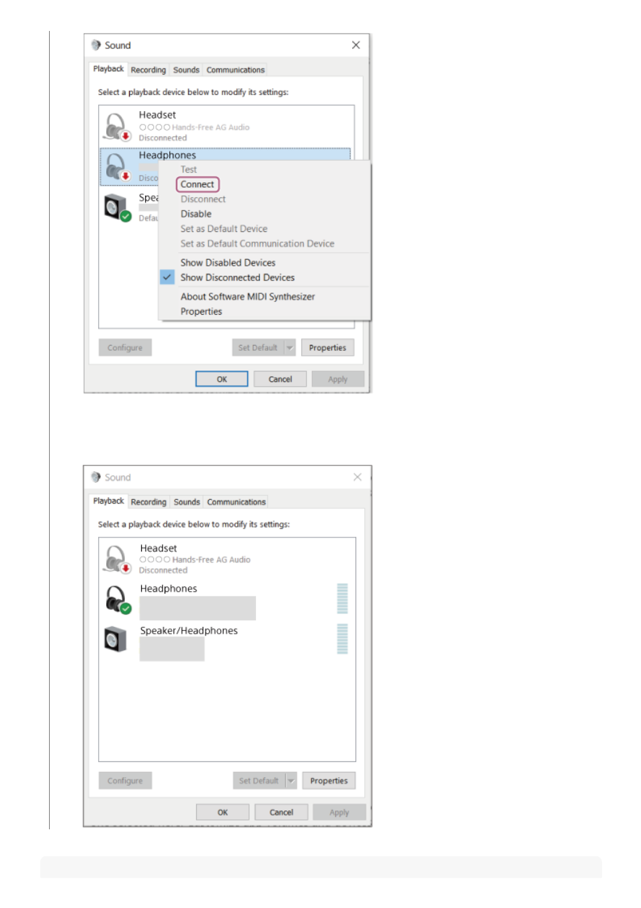The image size is (641, 908).
Task: Enable Show Disabled Devices option
Action: (228, 262)
